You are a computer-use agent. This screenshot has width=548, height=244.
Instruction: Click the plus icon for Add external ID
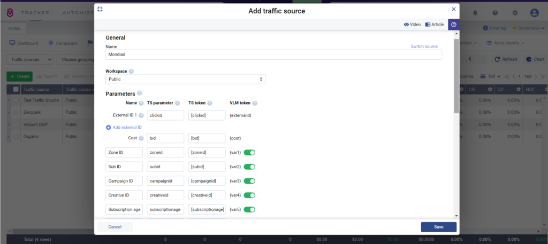tap(108, 127)
